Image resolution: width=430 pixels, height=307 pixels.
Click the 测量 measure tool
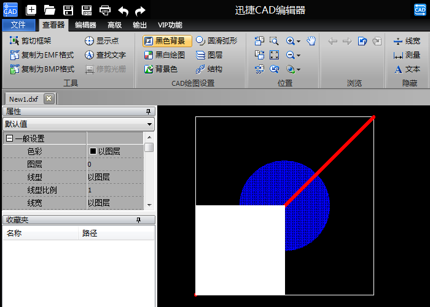pos(407,55)
